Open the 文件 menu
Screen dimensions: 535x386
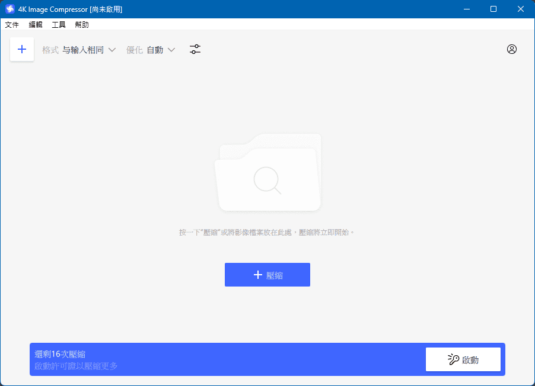[12, 25]
